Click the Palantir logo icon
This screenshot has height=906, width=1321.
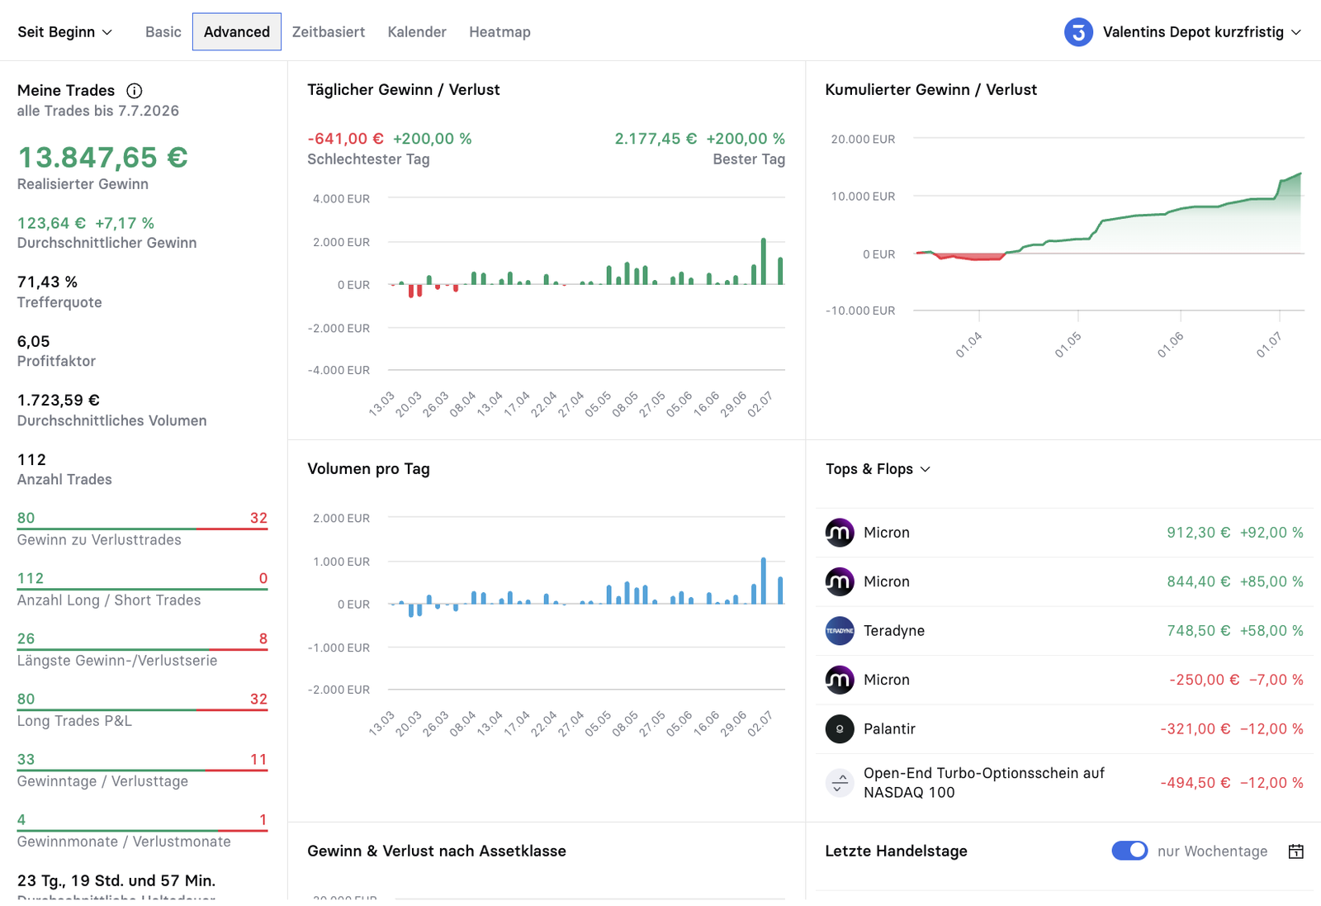(840, 729)
